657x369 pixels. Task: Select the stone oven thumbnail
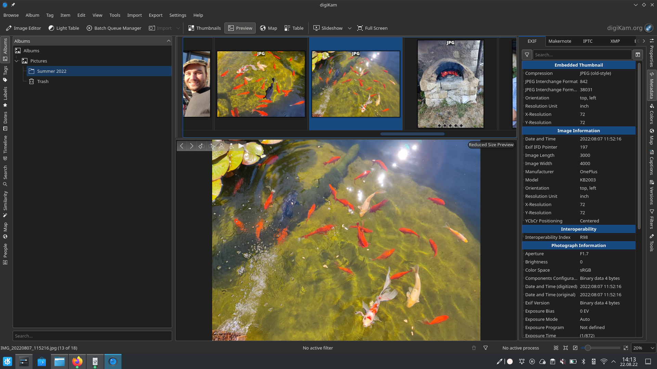coord(450,84)
